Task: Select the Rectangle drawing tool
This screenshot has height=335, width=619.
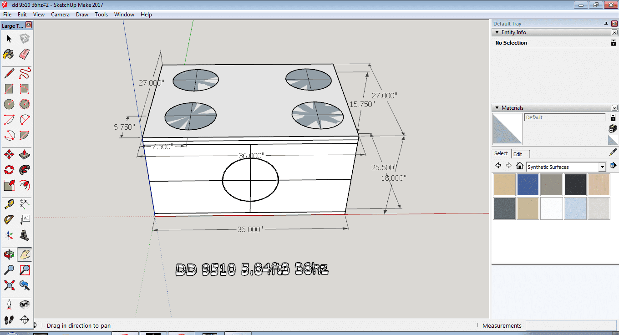Action: point(9,88)
